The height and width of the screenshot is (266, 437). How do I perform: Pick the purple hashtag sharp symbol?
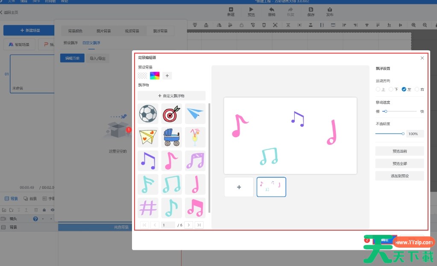[148, 208]
